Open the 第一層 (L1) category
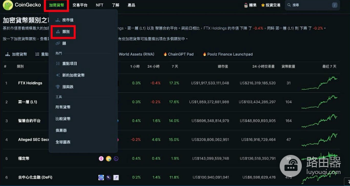 tap(28, 102)
